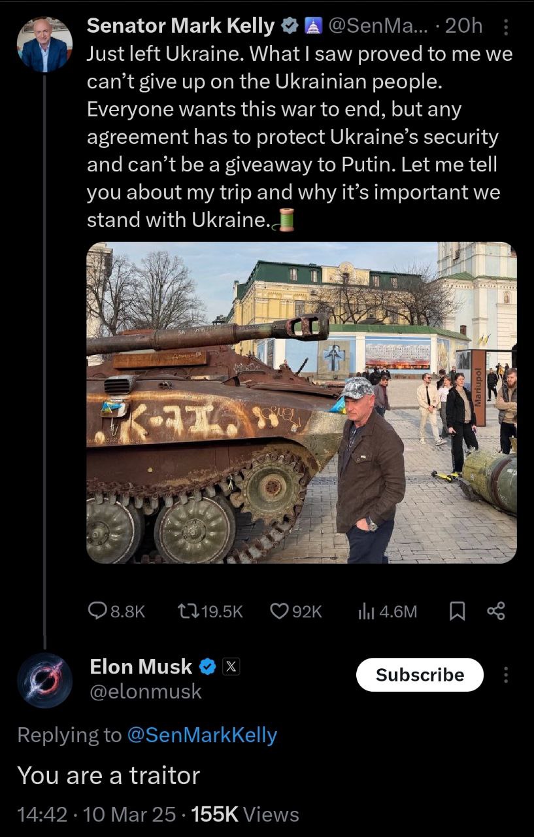The height and width of the screenshot is (837, 534).
Task: Open the tank photo in post
Action: 301,402
